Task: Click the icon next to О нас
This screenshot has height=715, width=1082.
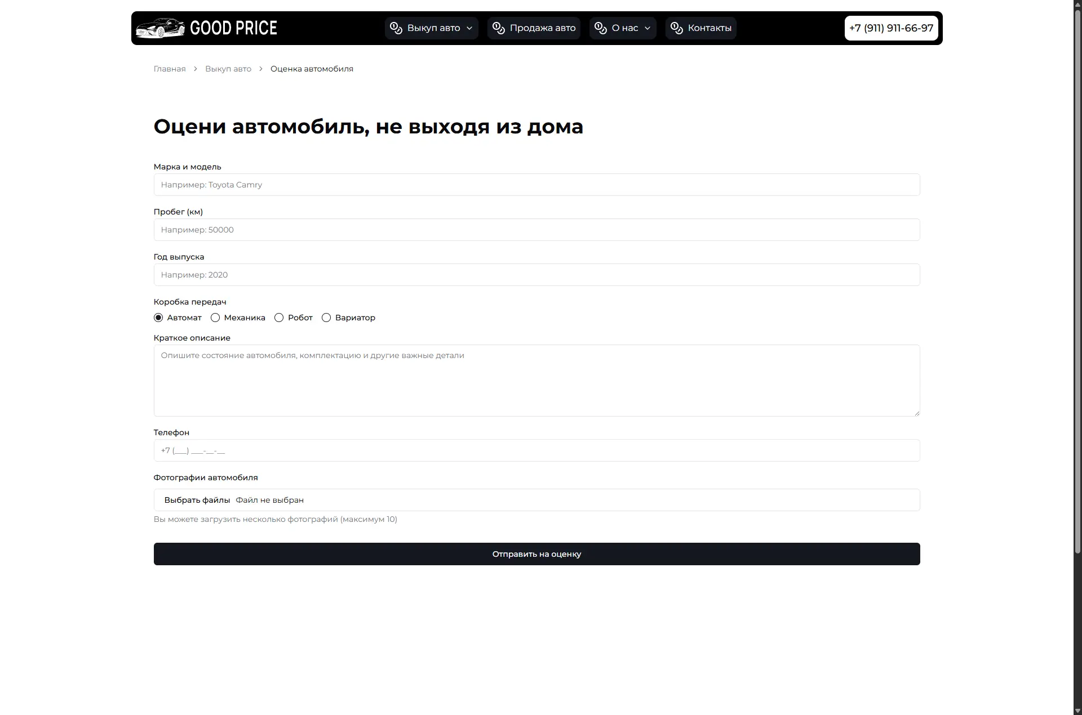Action: click(600, 28)
